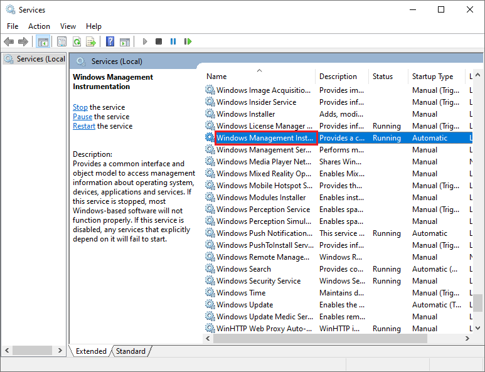Sort by the Name column header
Viewport: 485px width, 372px height.
click(x=260, y=77)
